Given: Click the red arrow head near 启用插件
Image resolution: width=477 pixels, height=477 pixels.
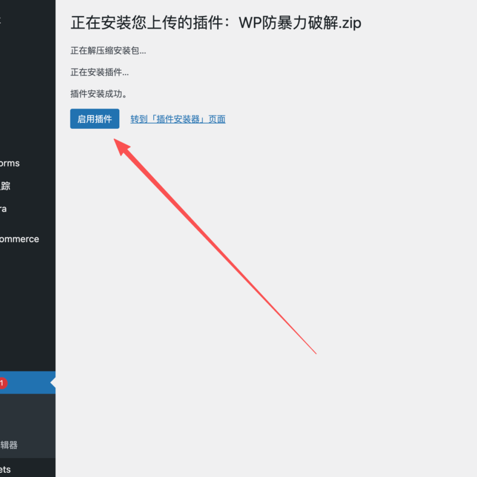Looking at the screenshot, I should pyautogui.click(x=122, y=147).
